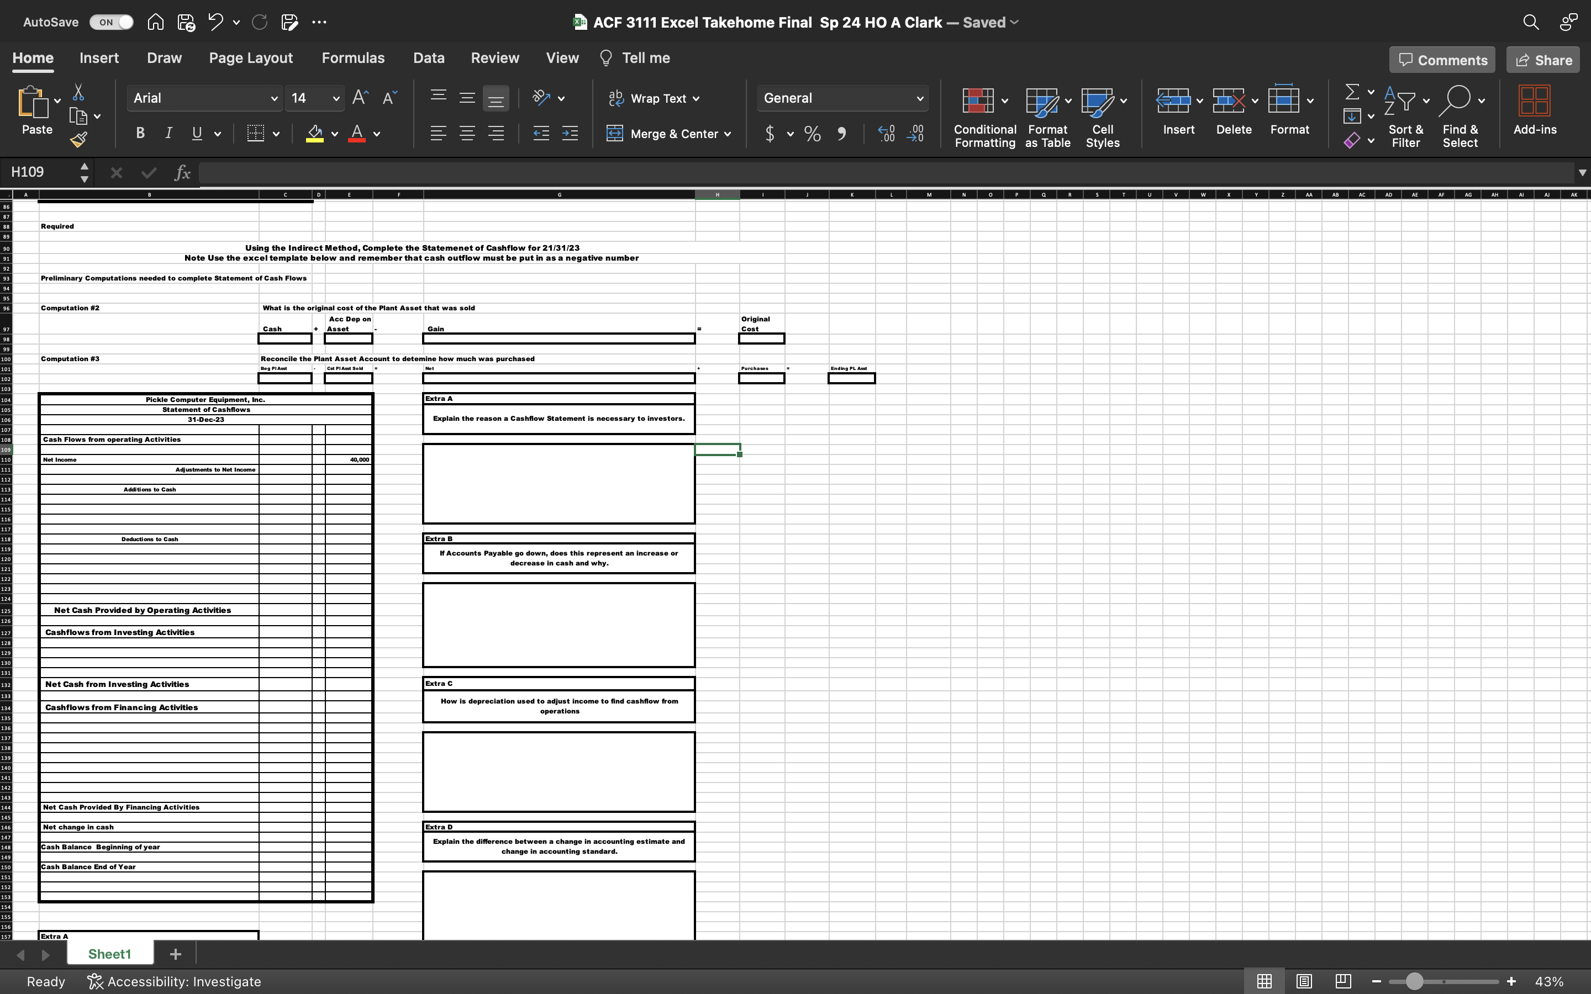Open the Merge & Center dropdown arrow
1591x994 pixels.
point(728,134)
